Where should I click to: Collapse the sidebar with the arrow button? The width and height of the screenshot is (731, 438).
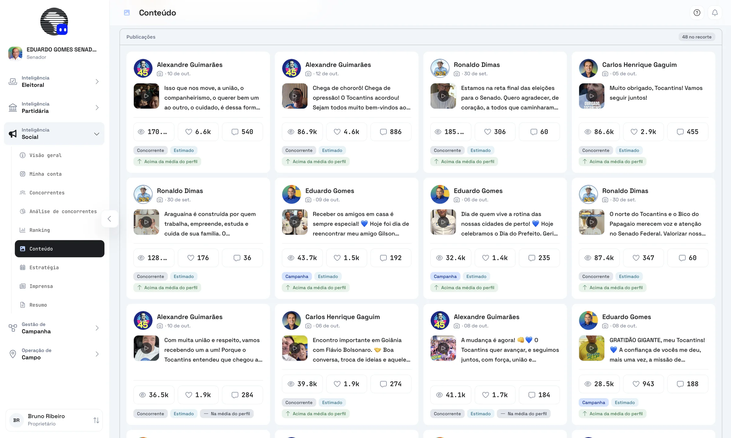(109, 219)
